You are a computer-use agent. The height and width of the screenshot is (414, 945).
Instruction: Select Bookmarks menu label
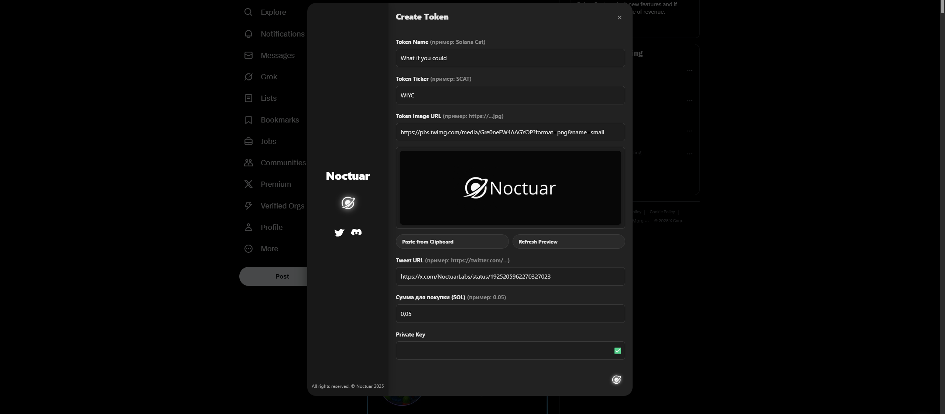pos(280,120)
